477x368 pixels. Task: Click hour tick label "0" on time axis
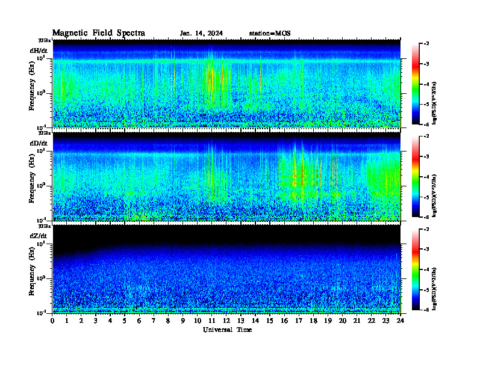click(x=52, y=321)
